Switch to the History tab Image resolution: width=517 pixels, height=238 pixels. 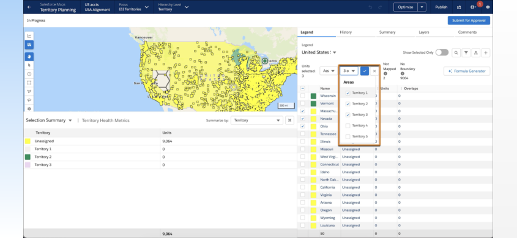point(346,32)
